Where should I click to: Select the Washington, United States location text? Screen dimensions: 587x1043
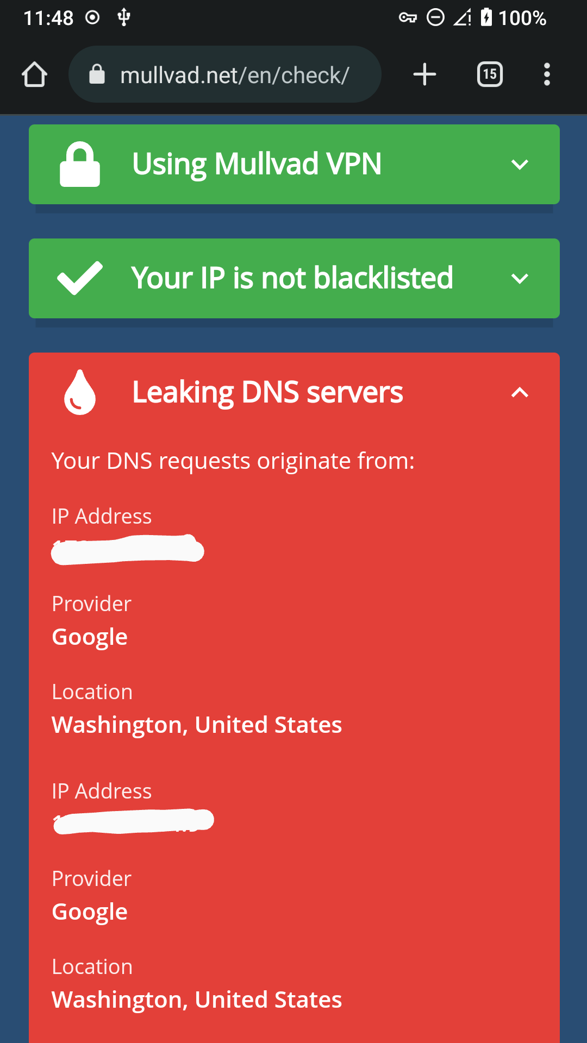197,725
